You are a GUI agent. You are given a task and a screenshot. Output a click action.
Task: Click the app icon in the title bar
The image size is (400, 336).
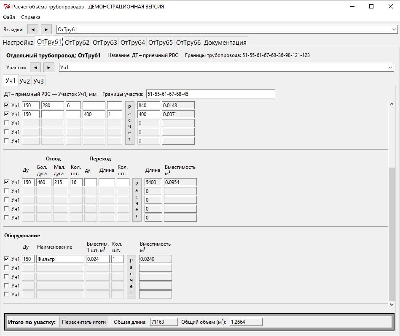pos(6,6)
